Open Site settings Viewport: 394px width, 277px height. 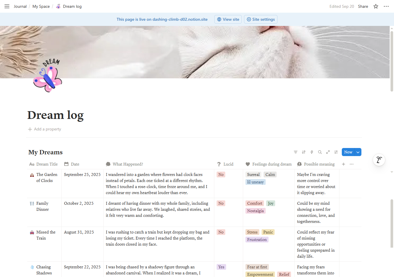coord(261,19)
